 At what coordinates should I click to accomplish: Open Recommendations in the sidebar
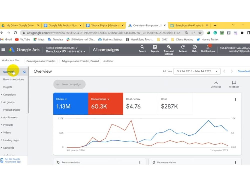pyautogui.click(x=13, y=79)
